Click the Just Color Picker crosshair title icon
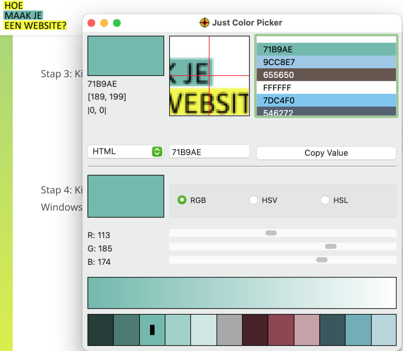This screenshot has height=351, width=403. [x=204, y=23]
